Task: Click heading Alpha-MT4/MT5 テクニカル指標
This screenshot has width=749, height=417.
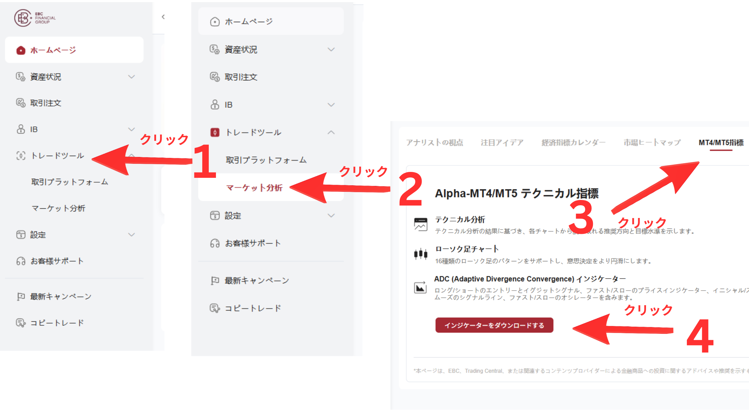Action: point(517,193)
